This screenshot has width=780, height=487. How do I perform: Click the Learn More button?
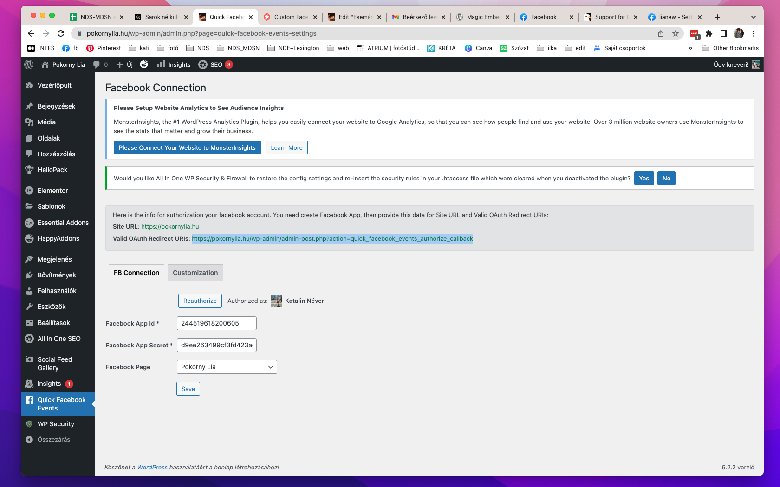pyautogui.click(x=286, y=147)
